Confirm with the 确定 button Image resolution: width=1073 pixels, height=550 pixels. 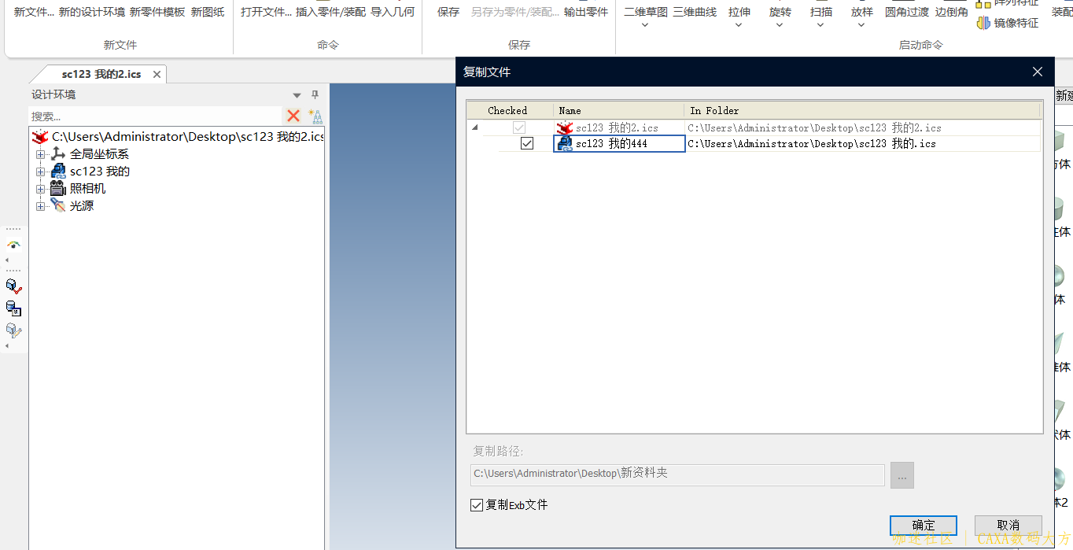[x=924, y=525]
